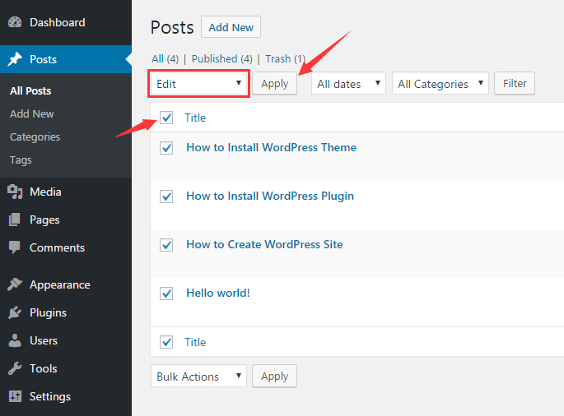Image resolution: width=564 pixels, height=416 pixels.
Task: Show Published (4) posts filter link
Action: coord(222,58)
